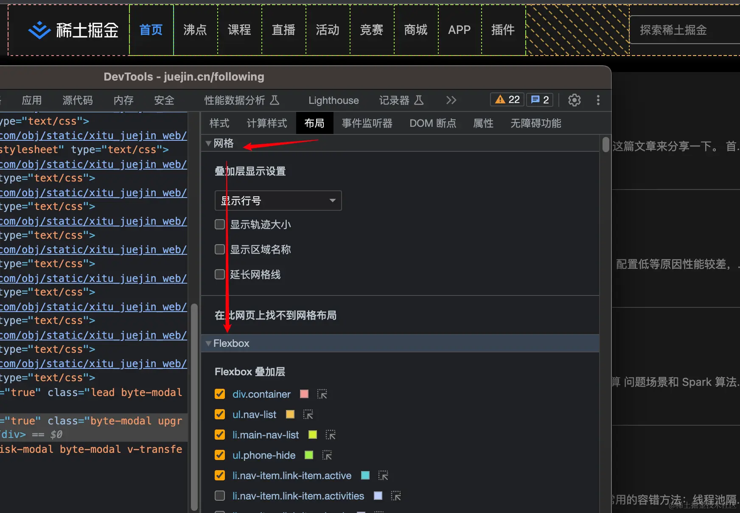
Task: Reveal ul.nav-list element in Elements panel
Action: point(308,415)
